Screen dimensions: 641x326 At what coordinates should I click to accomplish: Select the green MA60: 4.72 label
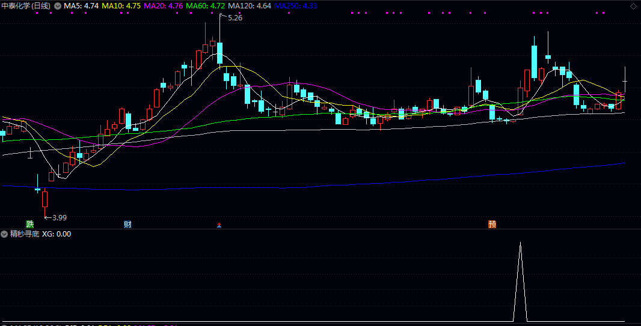(x=205, y=6)
